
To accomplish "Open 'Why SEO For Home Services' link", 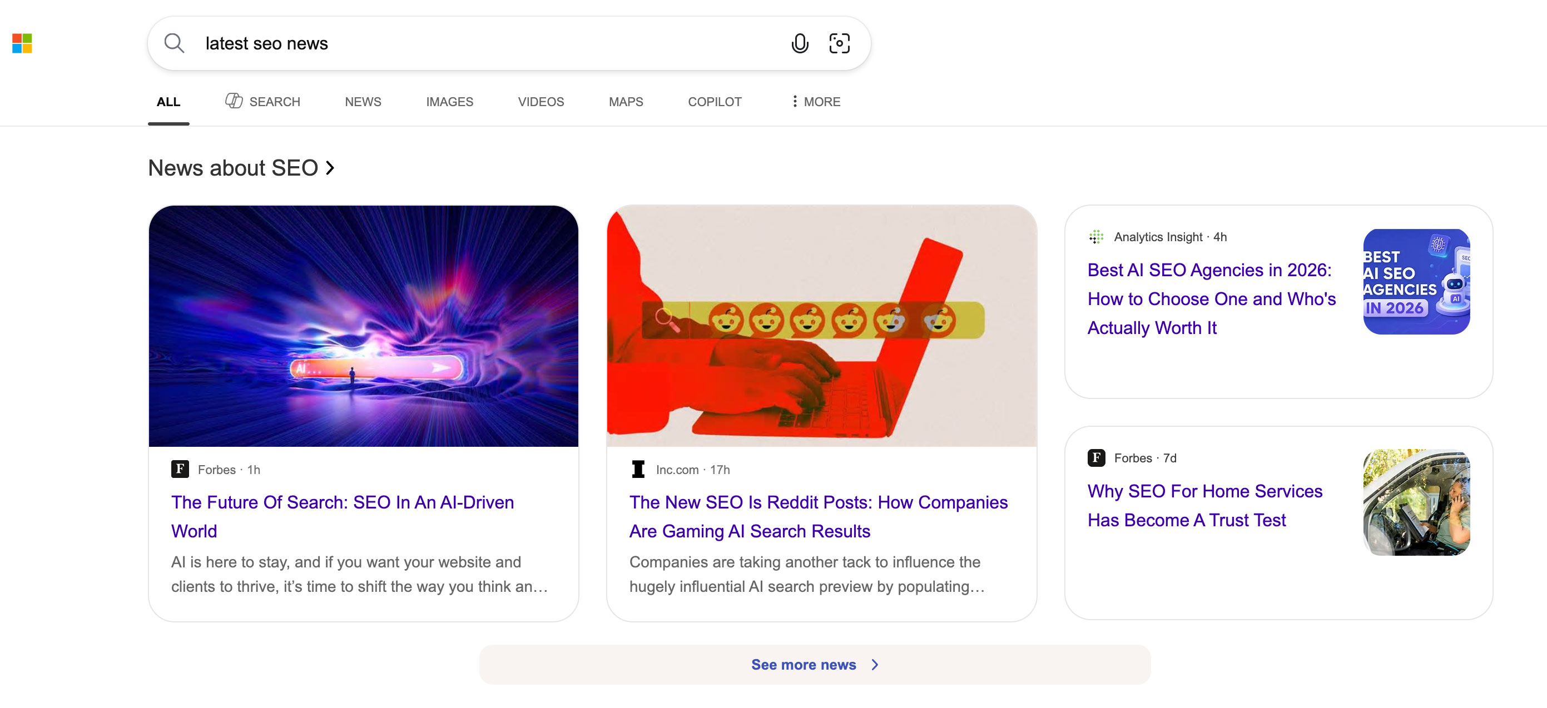I will pos(1204,505).
